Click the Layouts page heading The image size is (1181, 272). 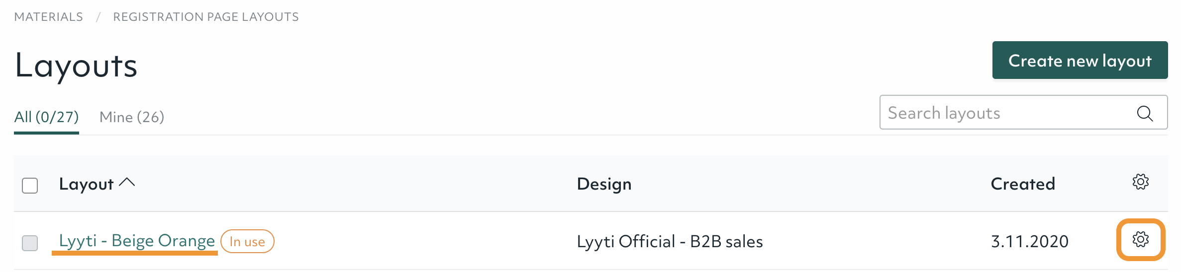tap(76, 66)
